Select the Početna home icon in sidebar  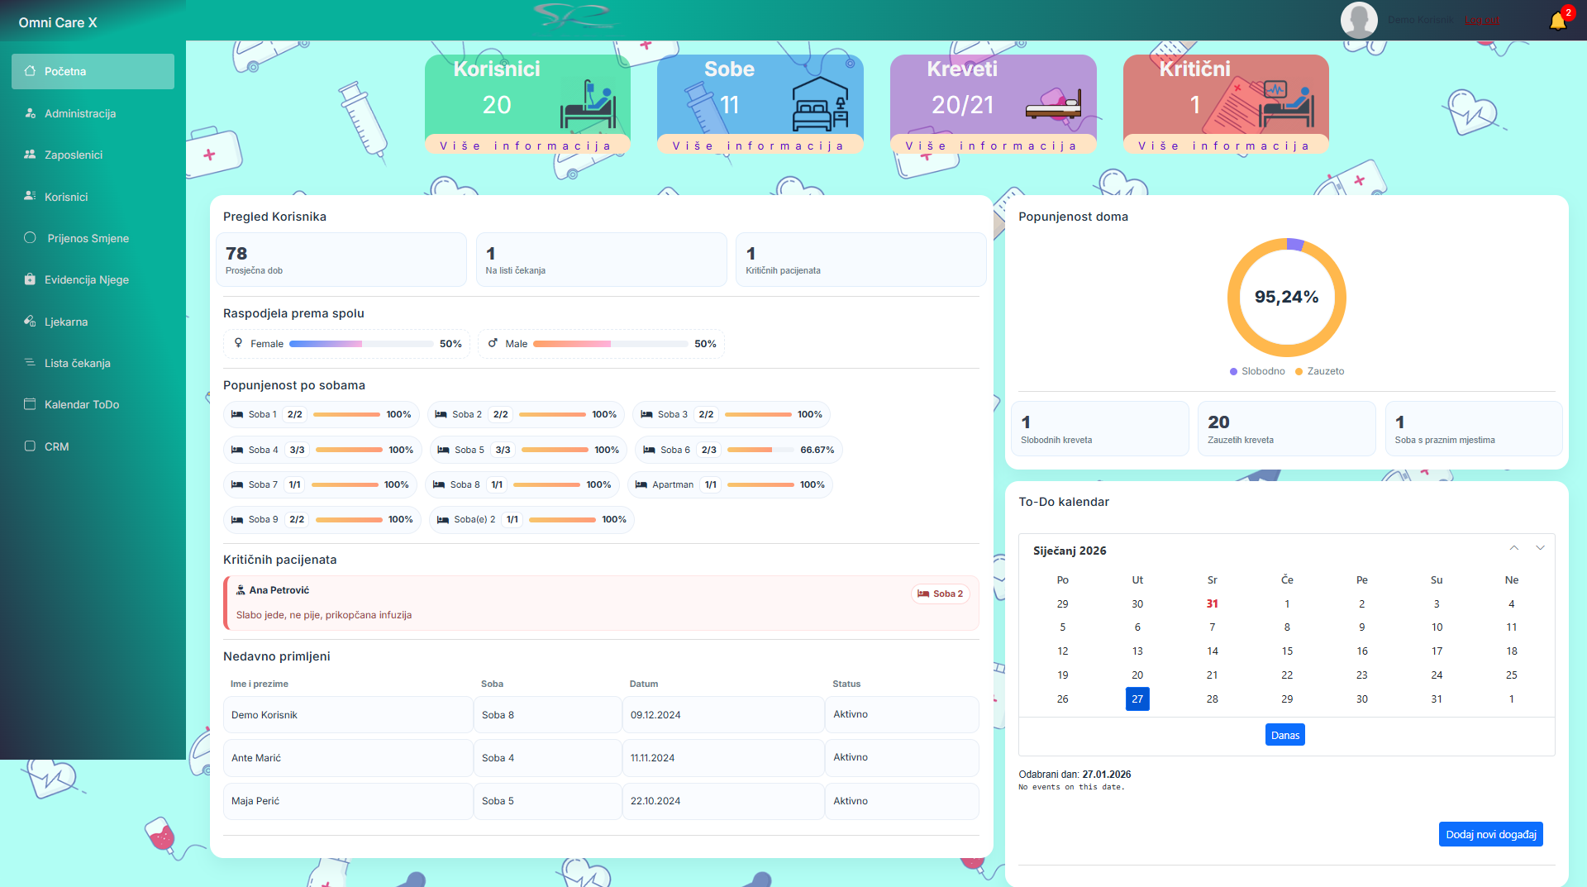[x=28, y=71]
